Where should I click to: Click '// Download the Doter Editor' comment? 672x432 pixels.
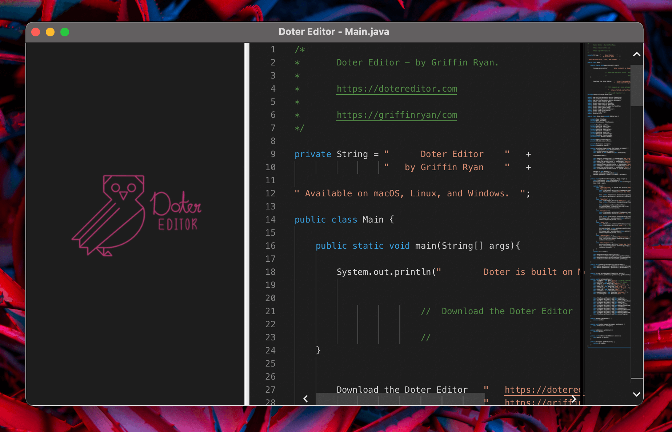(x=497, y=311)
